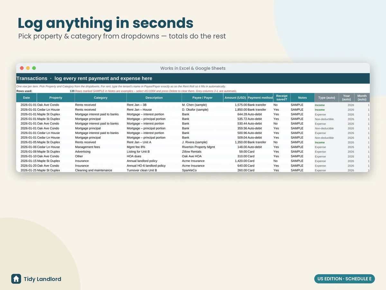The width and height of the screenshot is (386, 290).
Task: Click the 260.00 amount cell
Action: pyautogui.click(x=235, y=170)
